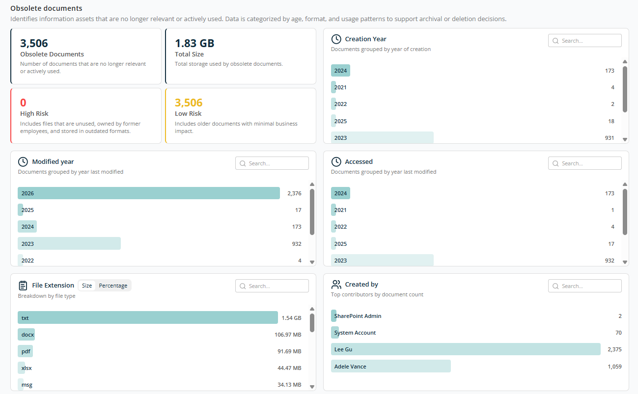This screenshot has width=638, height=394.
Task: Select the docx file extension row
Action: coord(160,335)
